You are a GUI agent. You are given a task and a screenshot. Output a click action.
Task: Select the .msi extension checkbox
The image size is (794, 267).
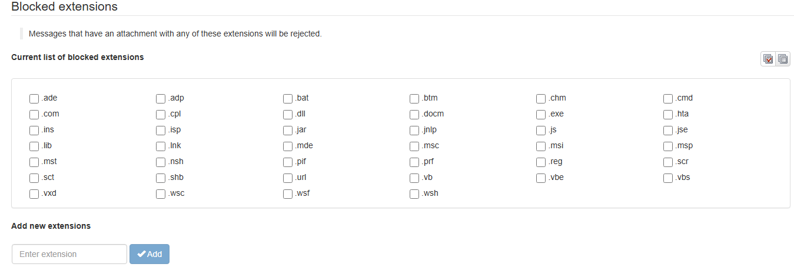tap(541, 146)
